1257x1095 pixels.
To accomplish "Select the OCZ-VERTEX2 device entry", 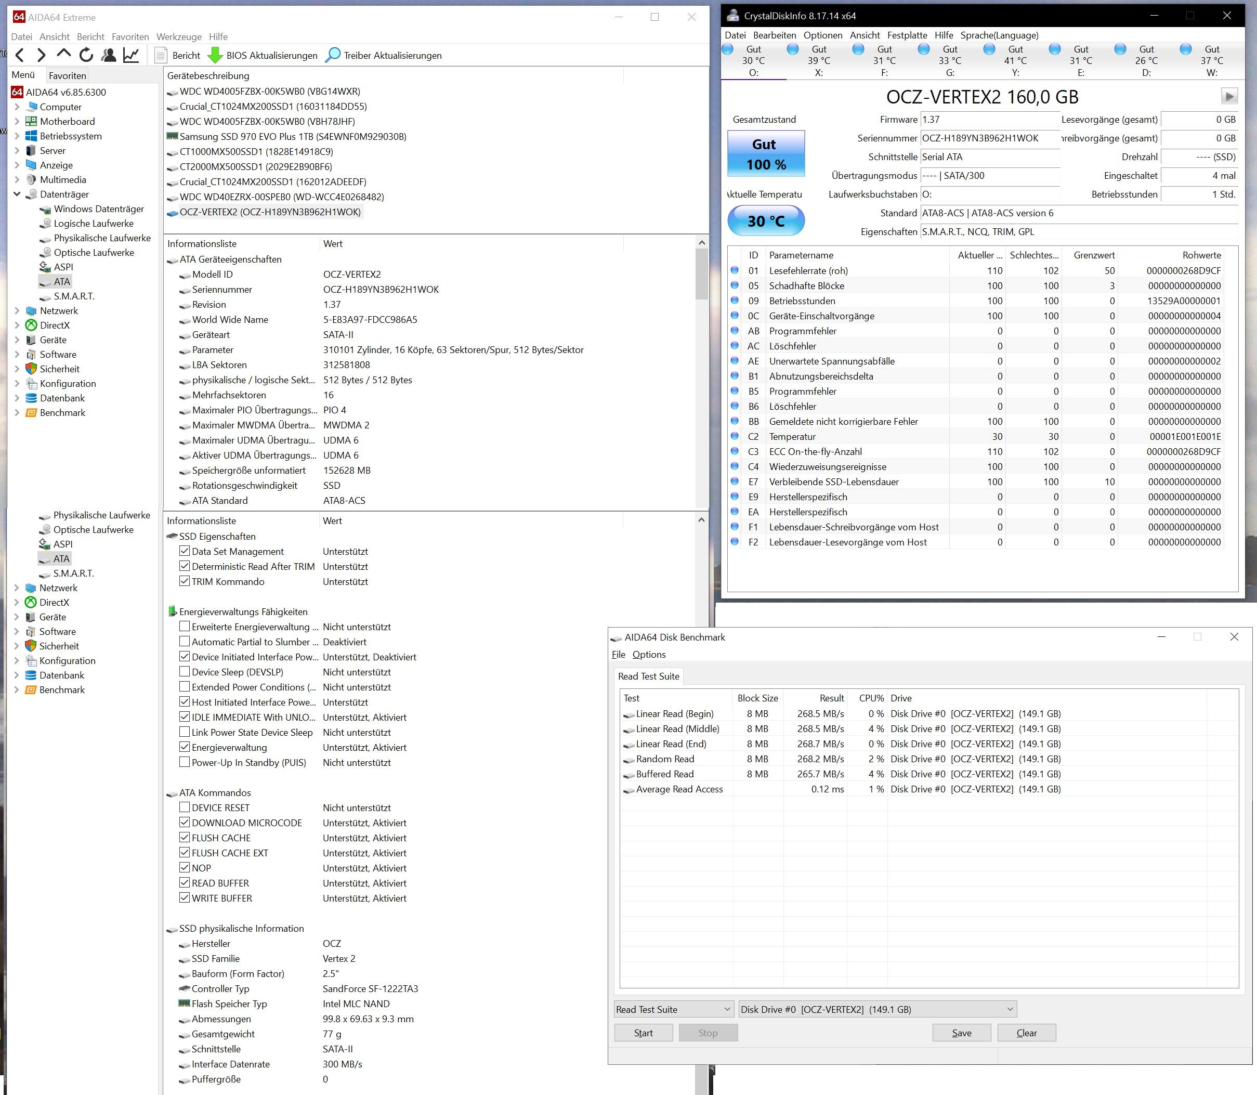I will click(x=264, y=212).
